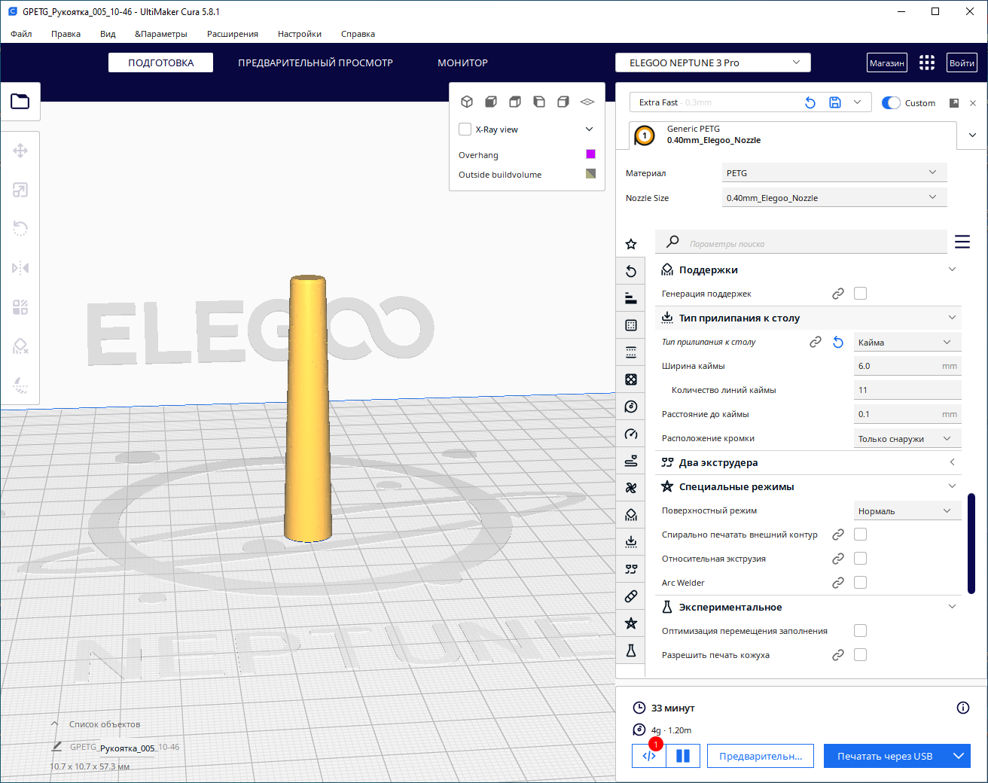Switch camera to front view cube

(491, 102)
